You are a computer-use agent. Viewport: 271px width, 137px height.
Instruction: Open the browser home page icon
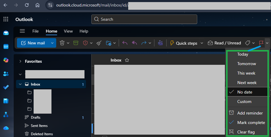(37, 5)
